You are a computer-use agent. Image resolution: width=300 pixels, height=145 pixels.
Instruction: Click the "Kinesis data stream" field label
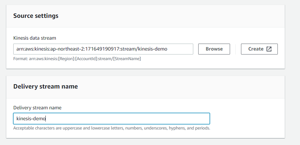coord(34,38)
